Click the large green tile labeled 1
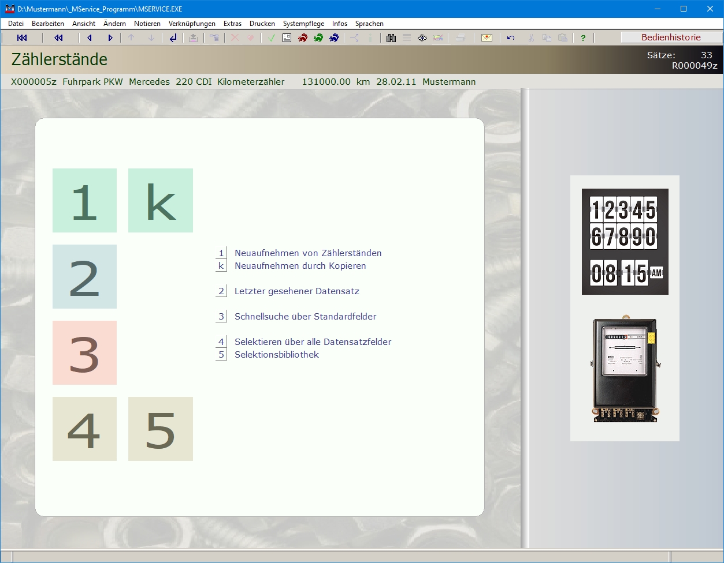724x563 pixels. 84,201
